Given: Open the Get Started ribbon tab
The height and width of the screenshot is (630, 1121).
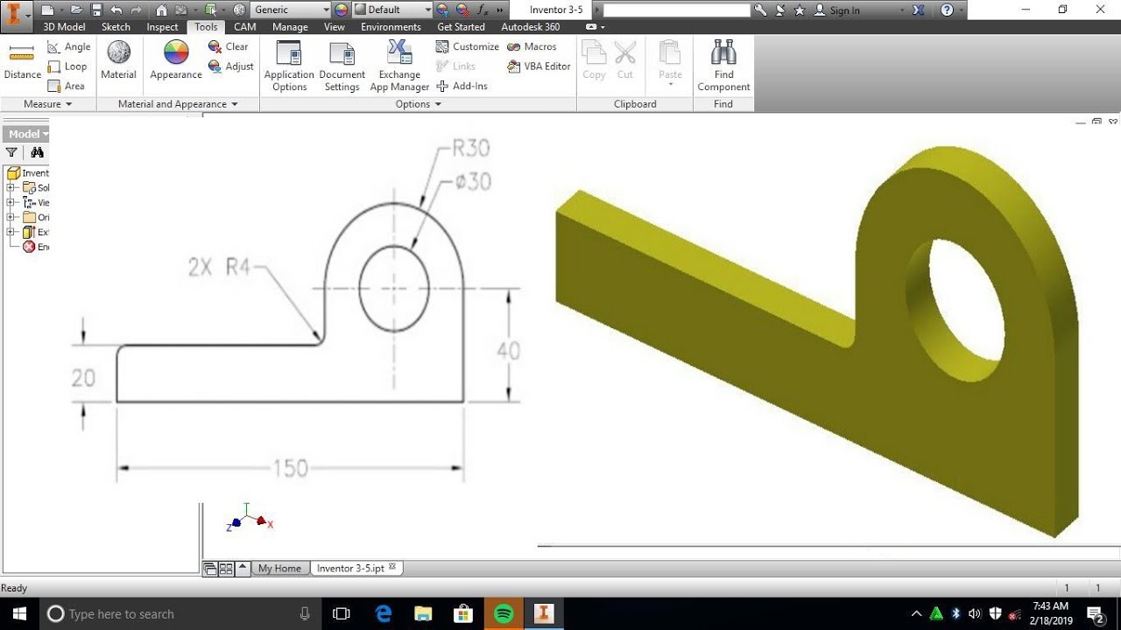Looking at the screenshot, I should click(x=461, y=27).
